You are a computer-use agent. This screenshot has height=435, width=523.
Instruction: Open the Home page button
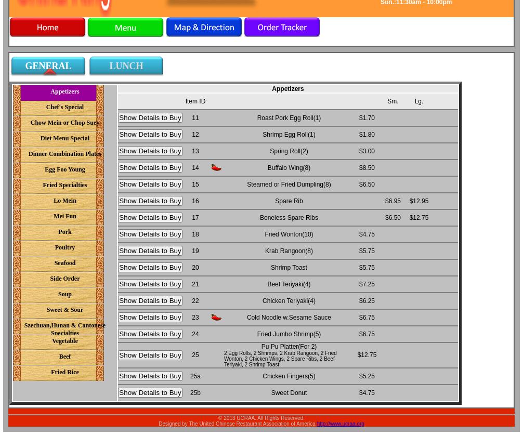coord(47,28)
